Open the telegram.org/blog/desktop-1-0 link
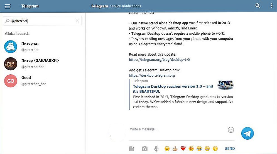The height and width of the screenshot is (154, 277). (x=159, y=60)
